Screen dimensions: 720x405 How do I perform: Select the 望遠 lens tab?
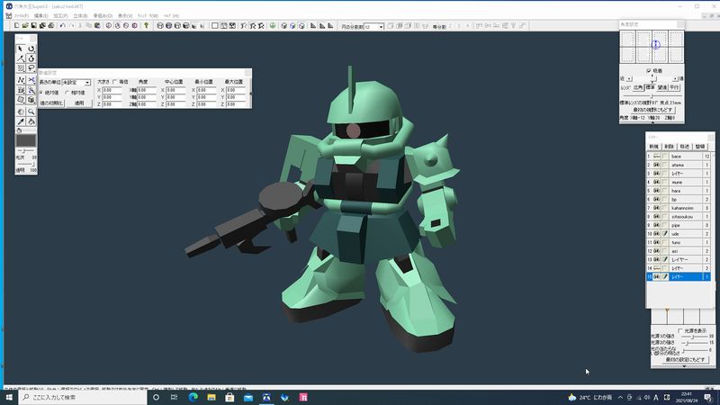(x=661, y=87)
